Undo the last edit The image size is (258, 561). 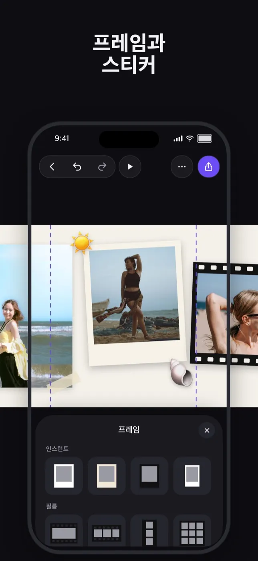pos(77,167)
